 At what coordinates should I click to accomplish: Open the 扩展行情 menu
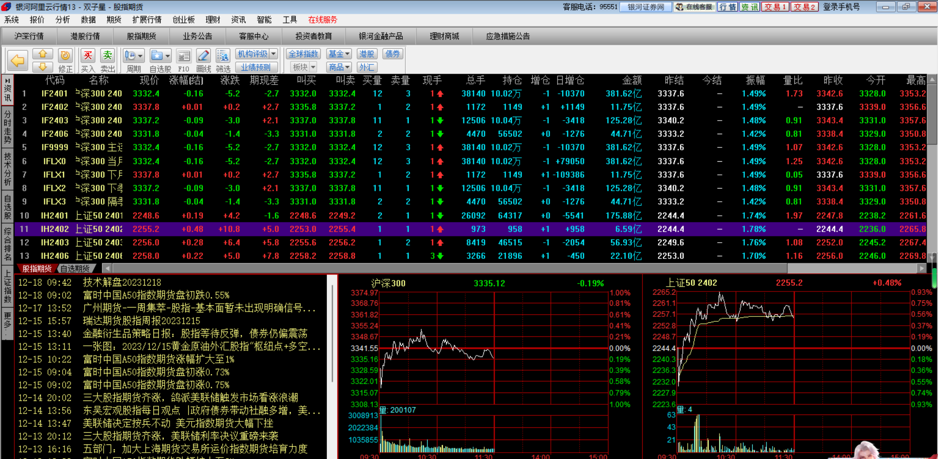click(147, 20)
